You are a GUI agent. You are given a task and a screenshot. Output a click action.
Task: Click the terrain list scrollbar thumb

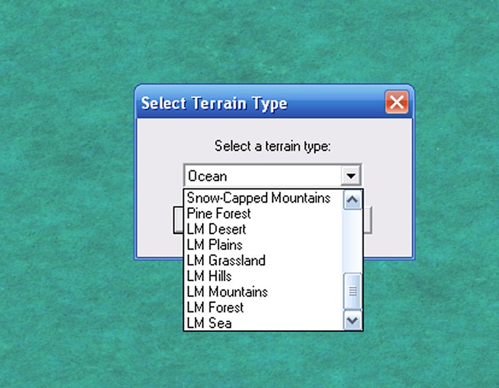pos(352,291)
